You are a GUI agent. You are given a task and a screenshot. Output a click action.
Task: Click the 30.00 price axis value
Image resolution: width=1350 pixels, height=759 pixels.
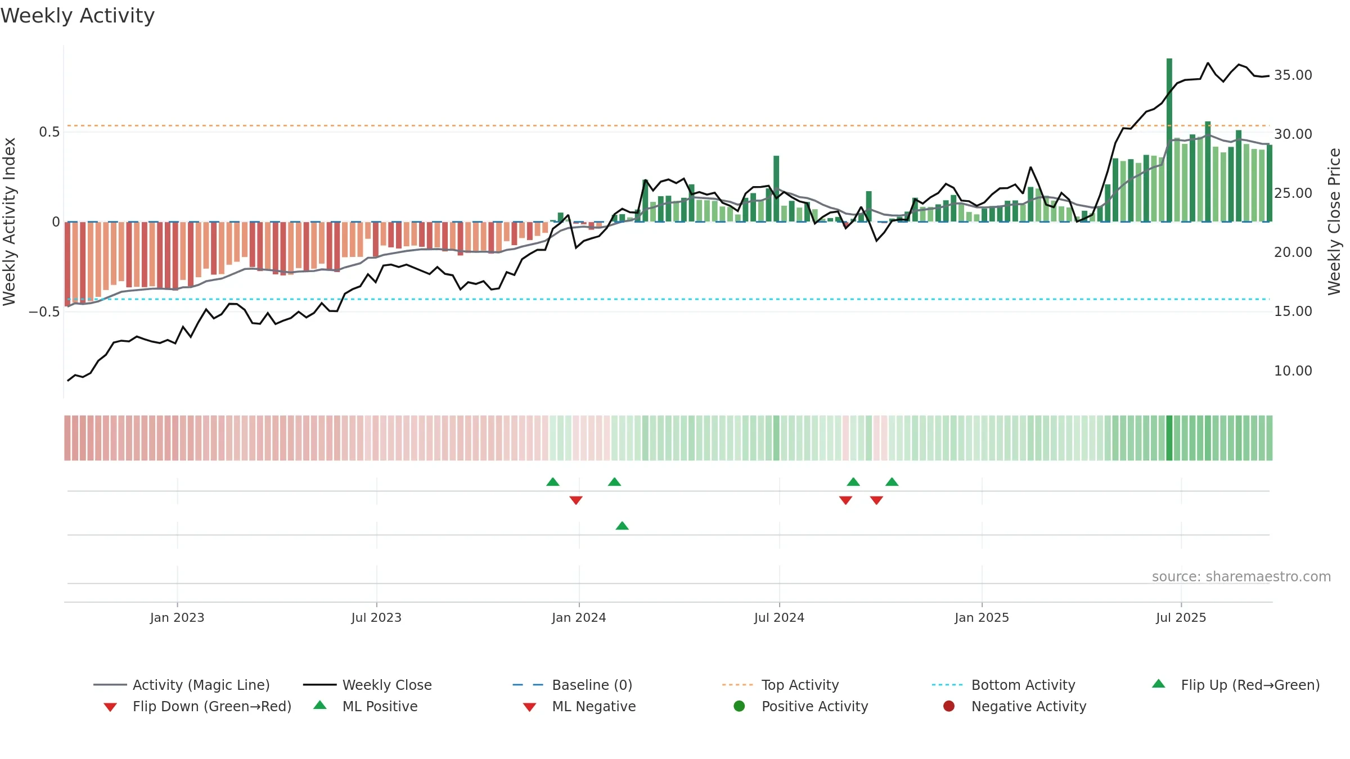[x=1293, y=134]
